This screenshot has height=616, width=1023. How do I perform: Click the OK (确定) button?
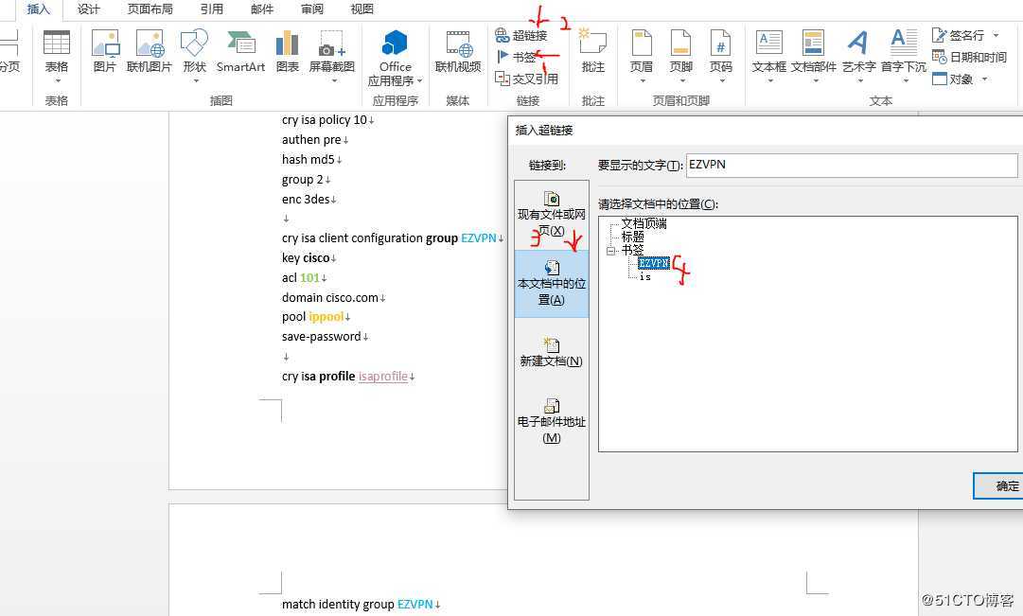(998, 486)
